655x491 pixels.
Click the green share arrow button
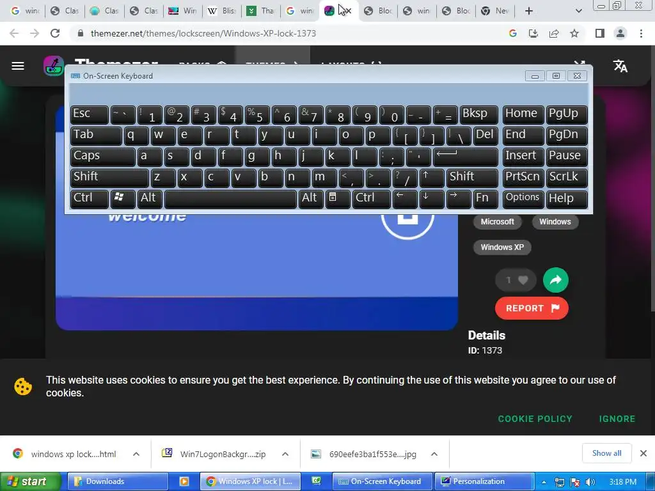click(556, 280)
